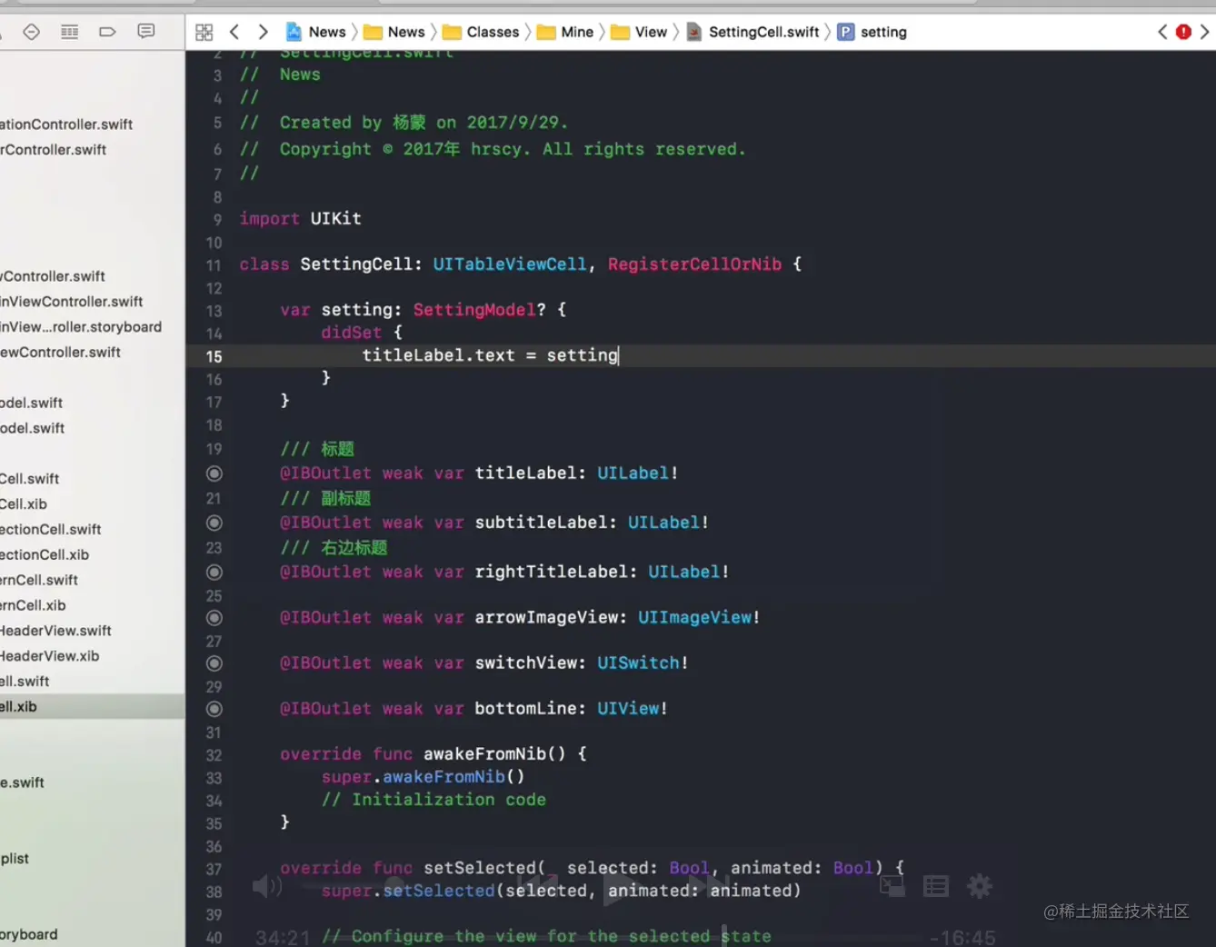
Task: Open the related items grid menu
Action: (204, 32)
